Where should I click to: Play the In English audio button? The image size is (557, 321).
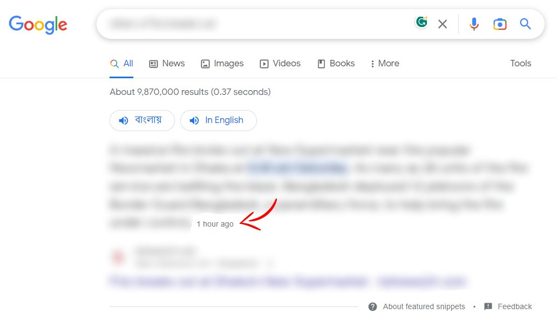[219, 120]
